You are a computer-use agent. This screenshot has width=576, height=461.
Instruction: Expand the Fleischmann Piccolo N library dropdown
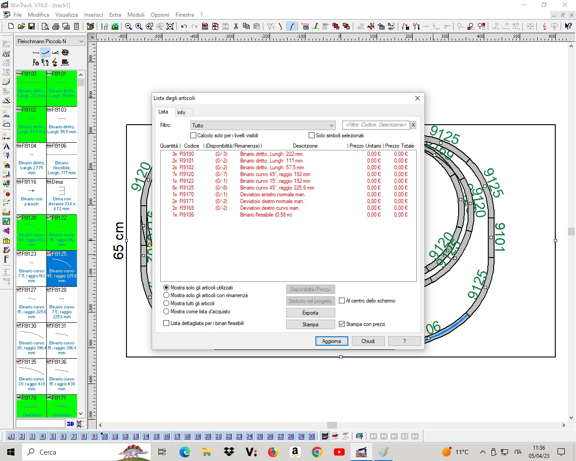81,41
